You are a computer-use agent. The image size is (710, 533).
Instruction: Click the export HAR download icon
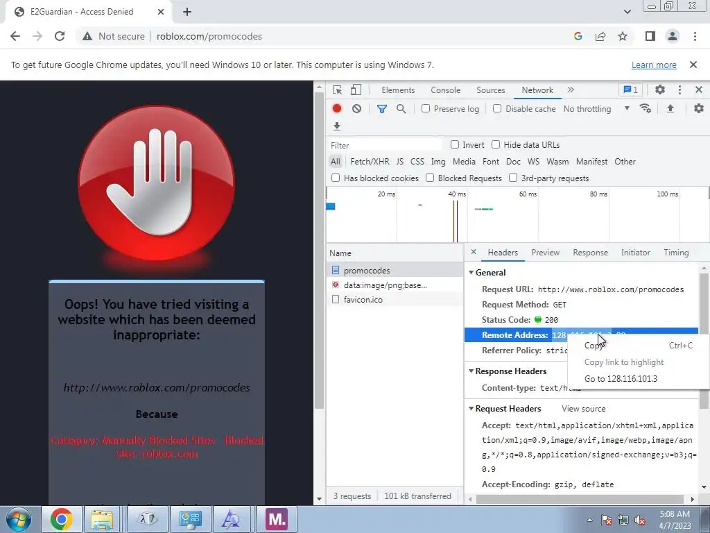point(336,126)
